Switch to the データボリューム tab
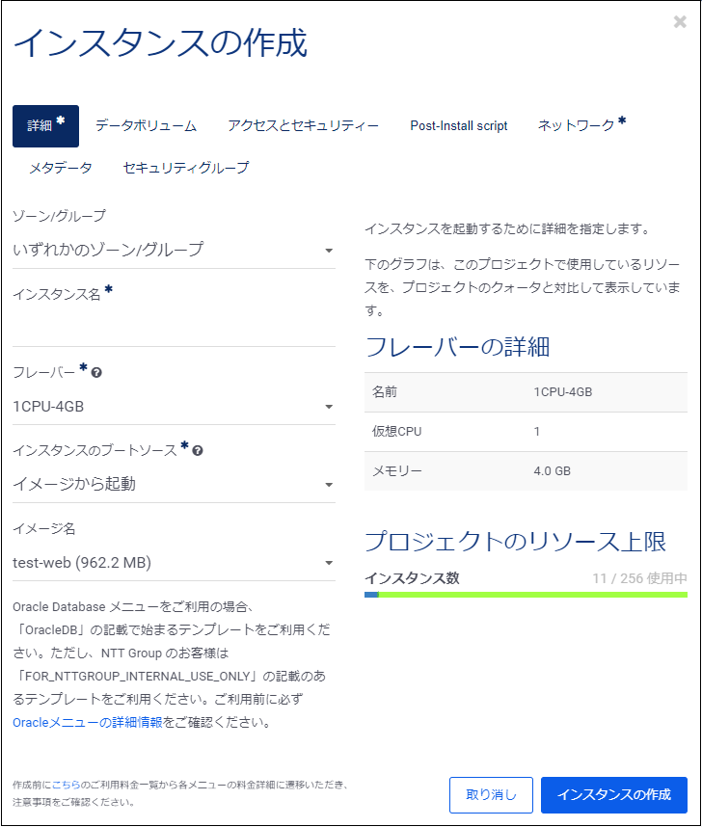Image resolution: width=702 pixels, height=827 pixels. [147, 125]
